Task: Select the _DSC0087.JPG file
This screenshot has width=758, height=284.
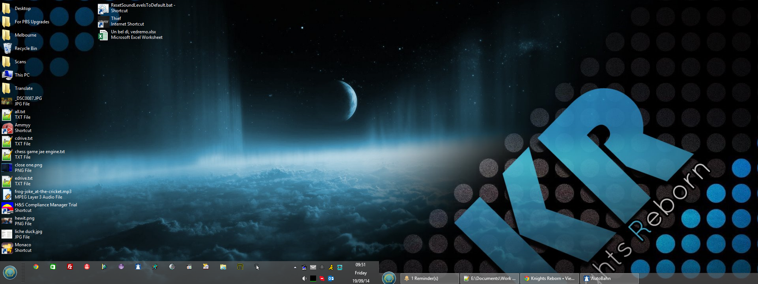Action: (22, 101)
